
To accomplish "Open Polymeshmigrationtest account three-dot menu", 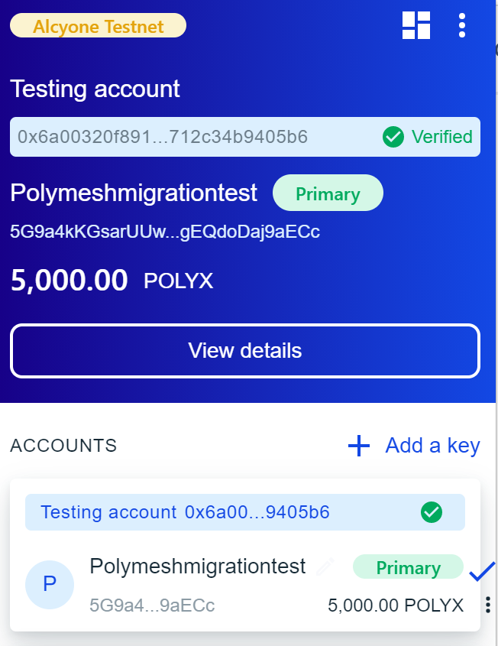I will click(x=488, y=606).
